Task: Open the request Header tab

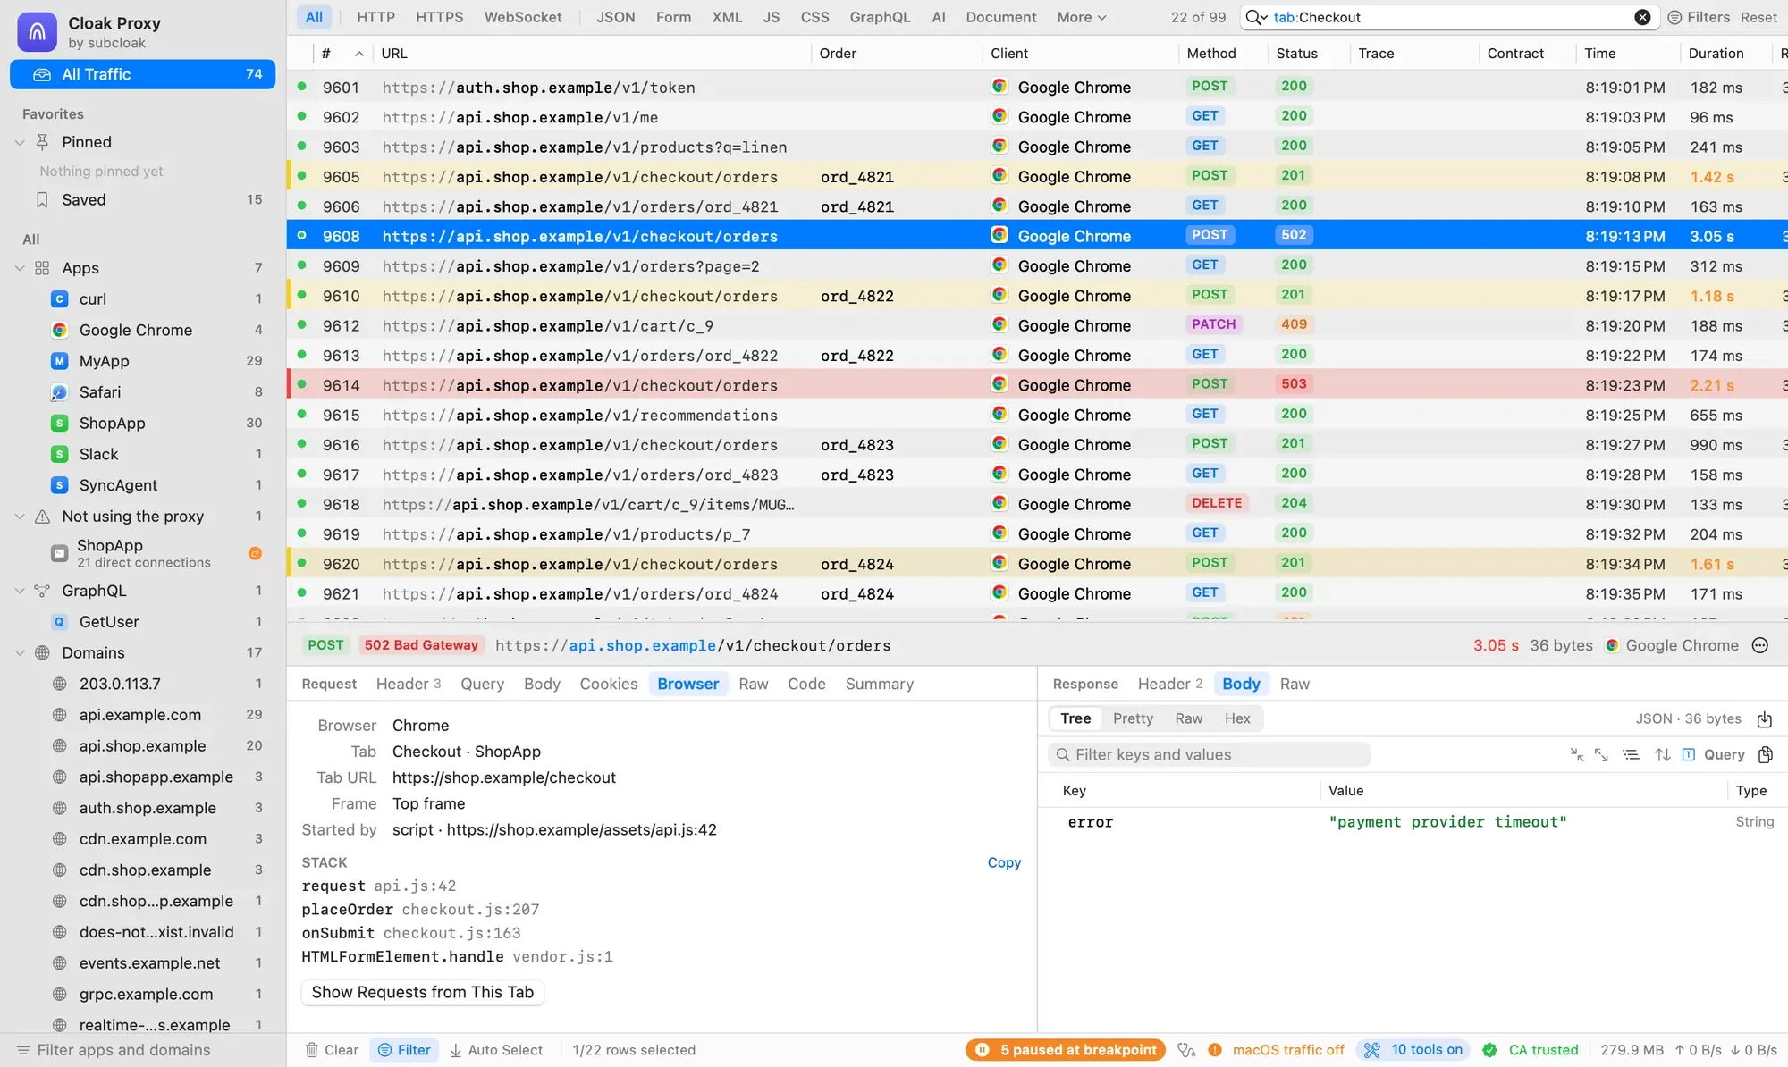Action: (x=408, y=684)
